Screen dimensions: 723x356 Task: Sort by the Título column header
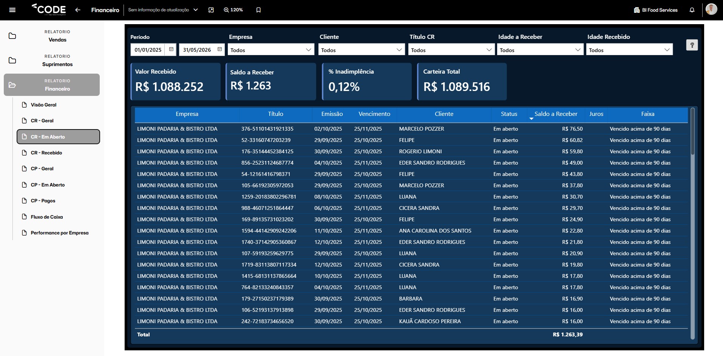click(x=276, y=114)
